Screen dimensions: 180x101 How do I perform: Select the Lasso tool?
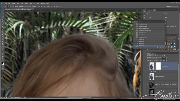coord(3,17)
